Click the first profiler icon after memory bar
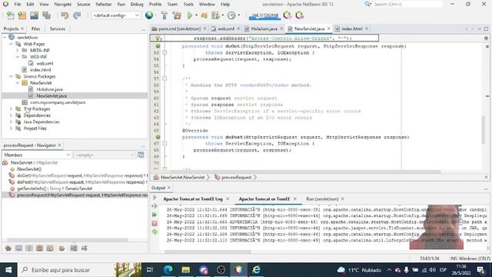The width and height of the screenshot is (492, 277). click(x=287, y=15)
